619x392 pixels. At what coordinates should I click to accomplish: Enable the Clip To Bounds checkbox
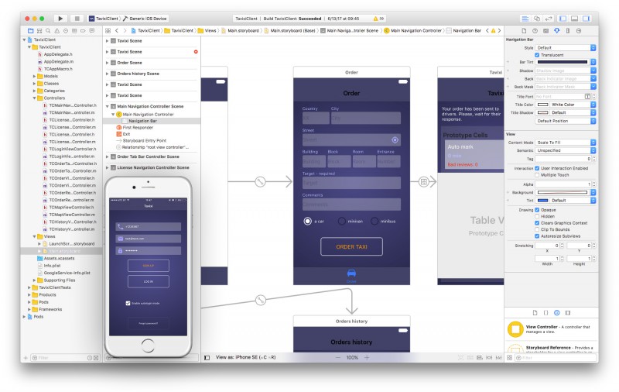pos(537,229)
